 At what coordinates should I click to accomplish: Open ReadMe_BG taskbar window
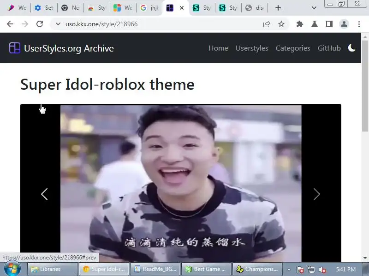click(155, 269)
